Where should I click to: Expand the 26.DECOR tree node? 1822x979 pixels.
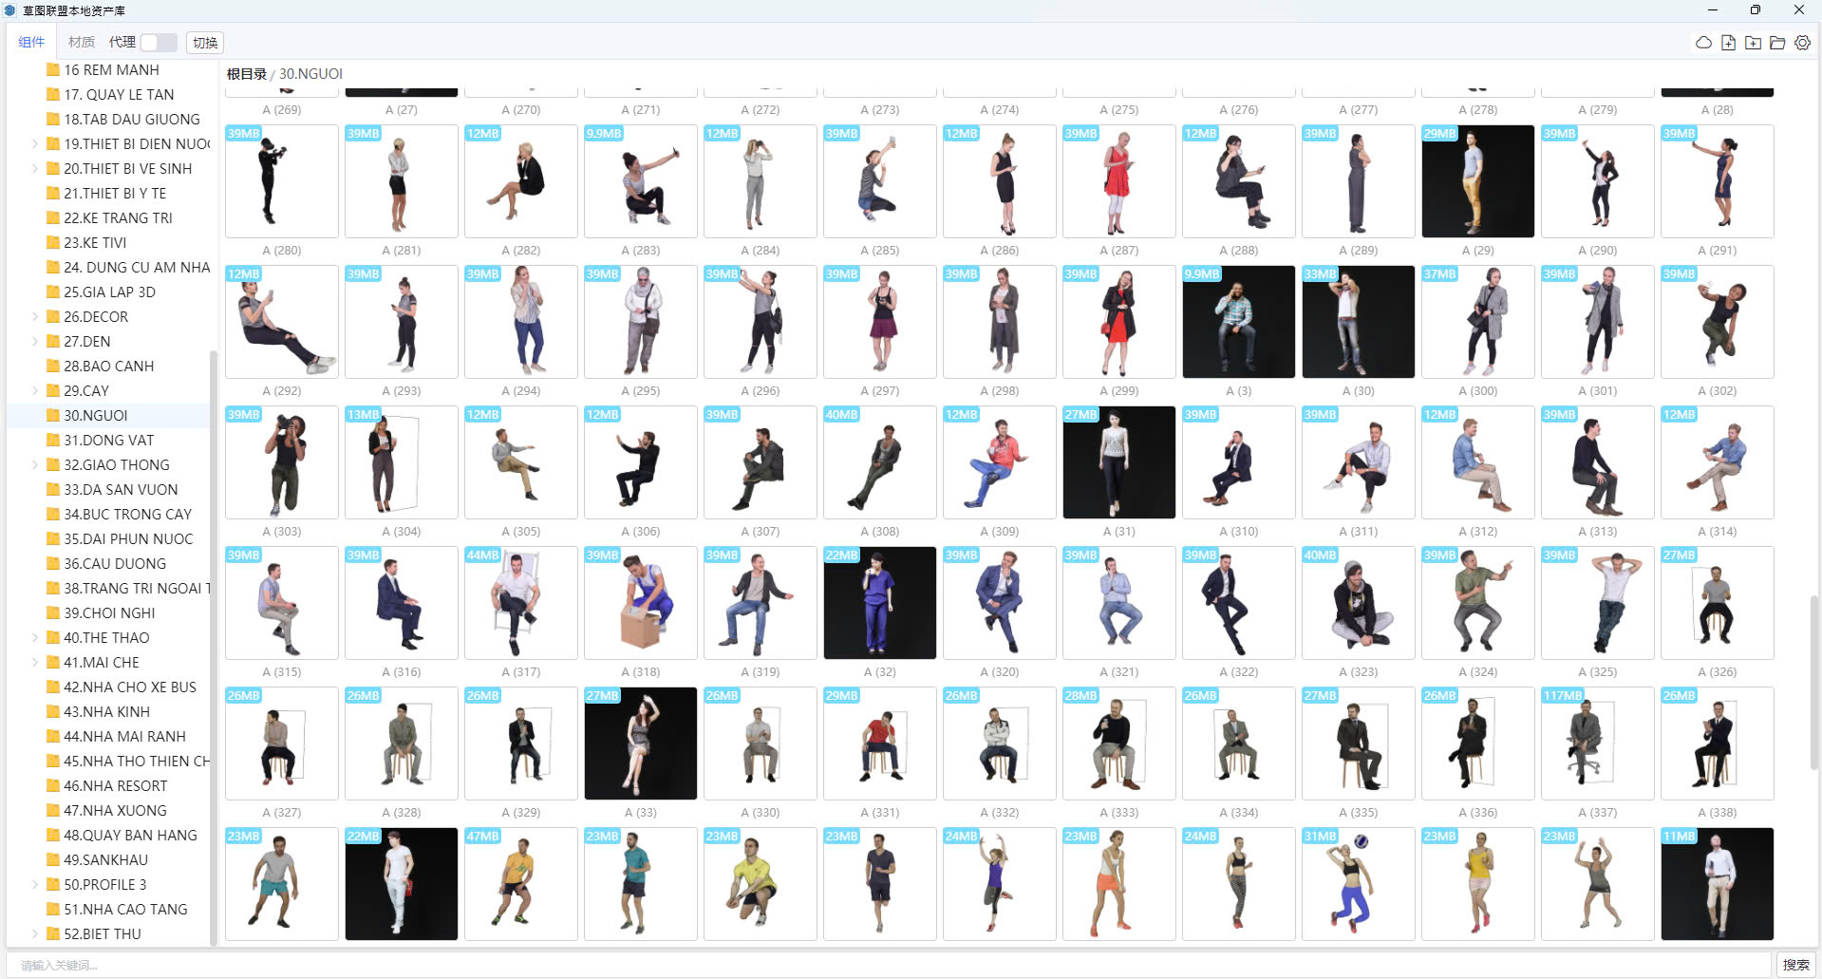tap(35, 317)
